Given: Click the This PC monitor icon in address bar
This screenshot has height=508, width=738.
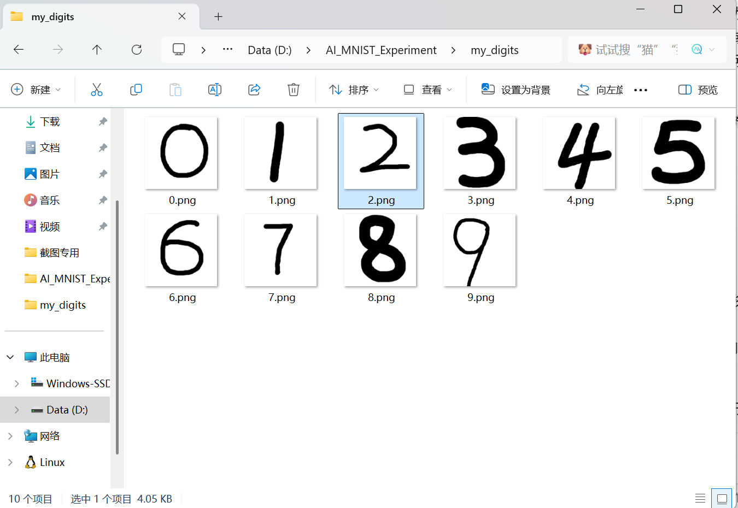Looking at the screenshot, I should coord(179,50).
